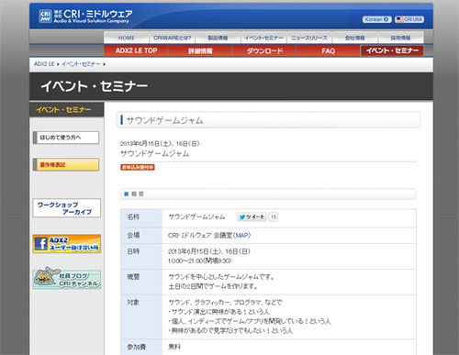Open the CRI Channel staff blog banner
Viewport: 459px width, 355px height.
pos(67,279)
